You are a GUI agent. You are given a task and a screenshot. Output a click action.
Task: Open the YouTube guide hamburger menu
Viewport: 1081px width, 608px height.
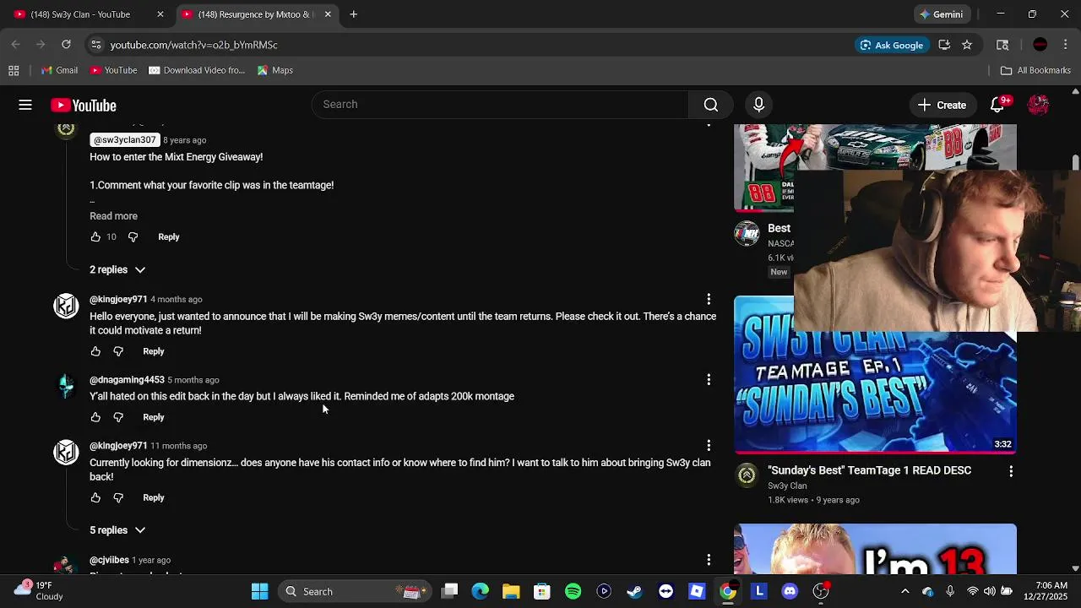click(25, 105)
